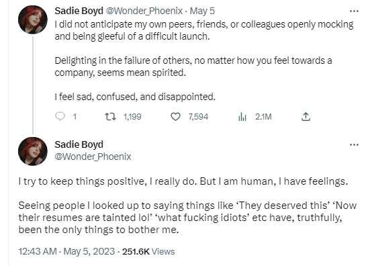Click the reply speech bubble icon

coord(60,117)
